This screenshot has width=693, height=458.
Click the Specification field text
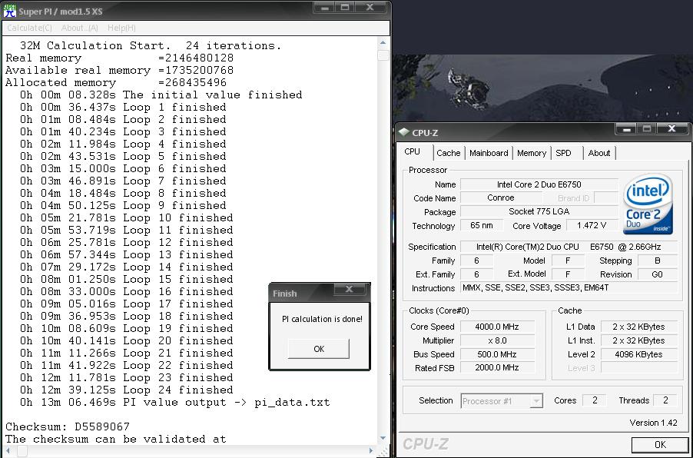(x=569, y=247)
